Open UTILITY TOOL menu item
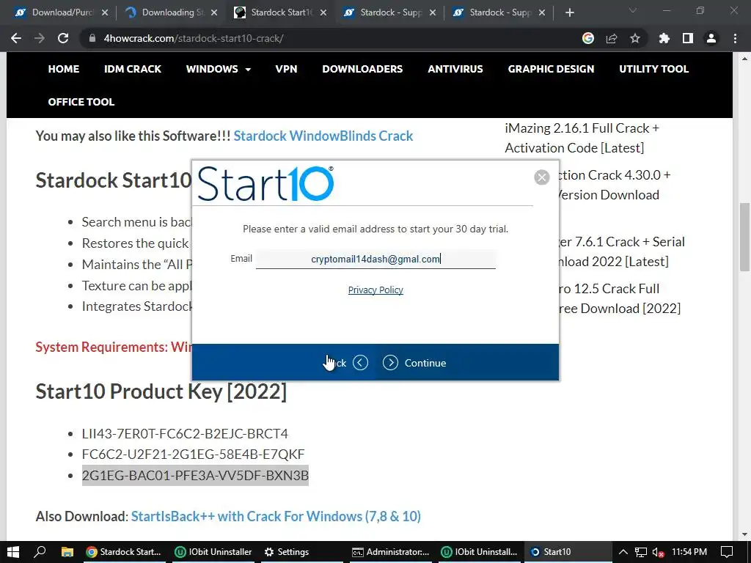 [653, 69]
